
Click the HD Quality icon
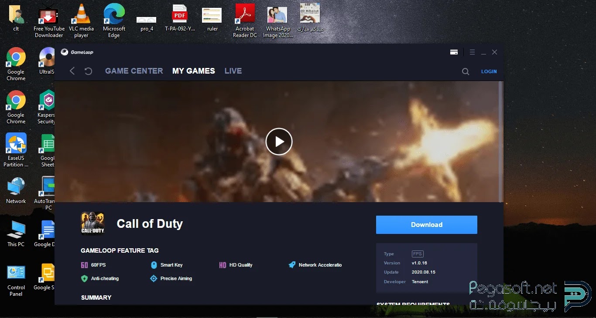223,265
